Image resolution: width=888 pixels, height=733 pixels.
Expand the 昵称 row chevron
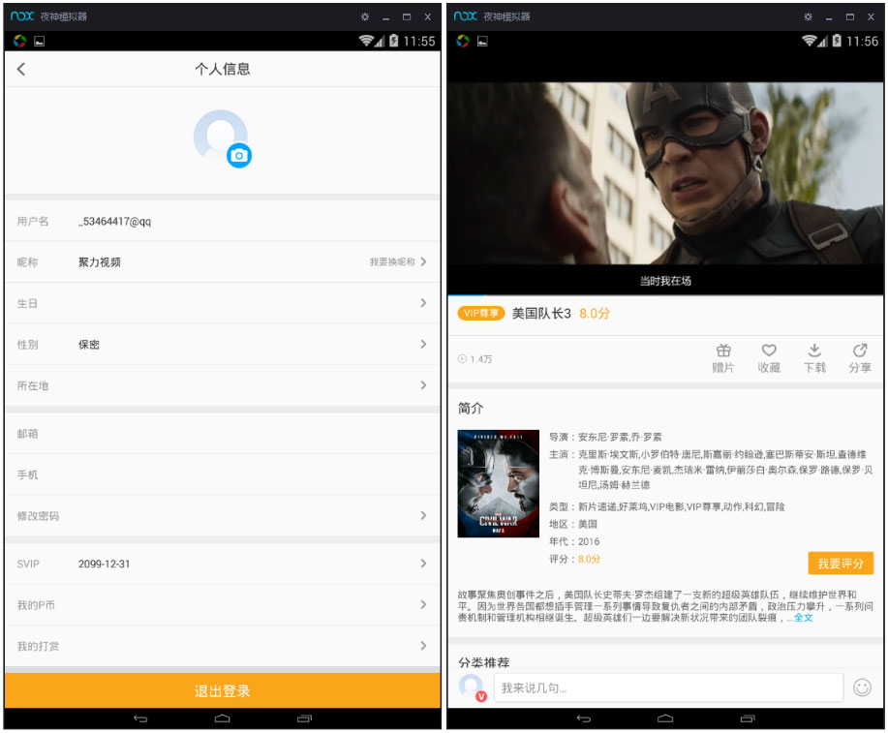click(423, 261)
